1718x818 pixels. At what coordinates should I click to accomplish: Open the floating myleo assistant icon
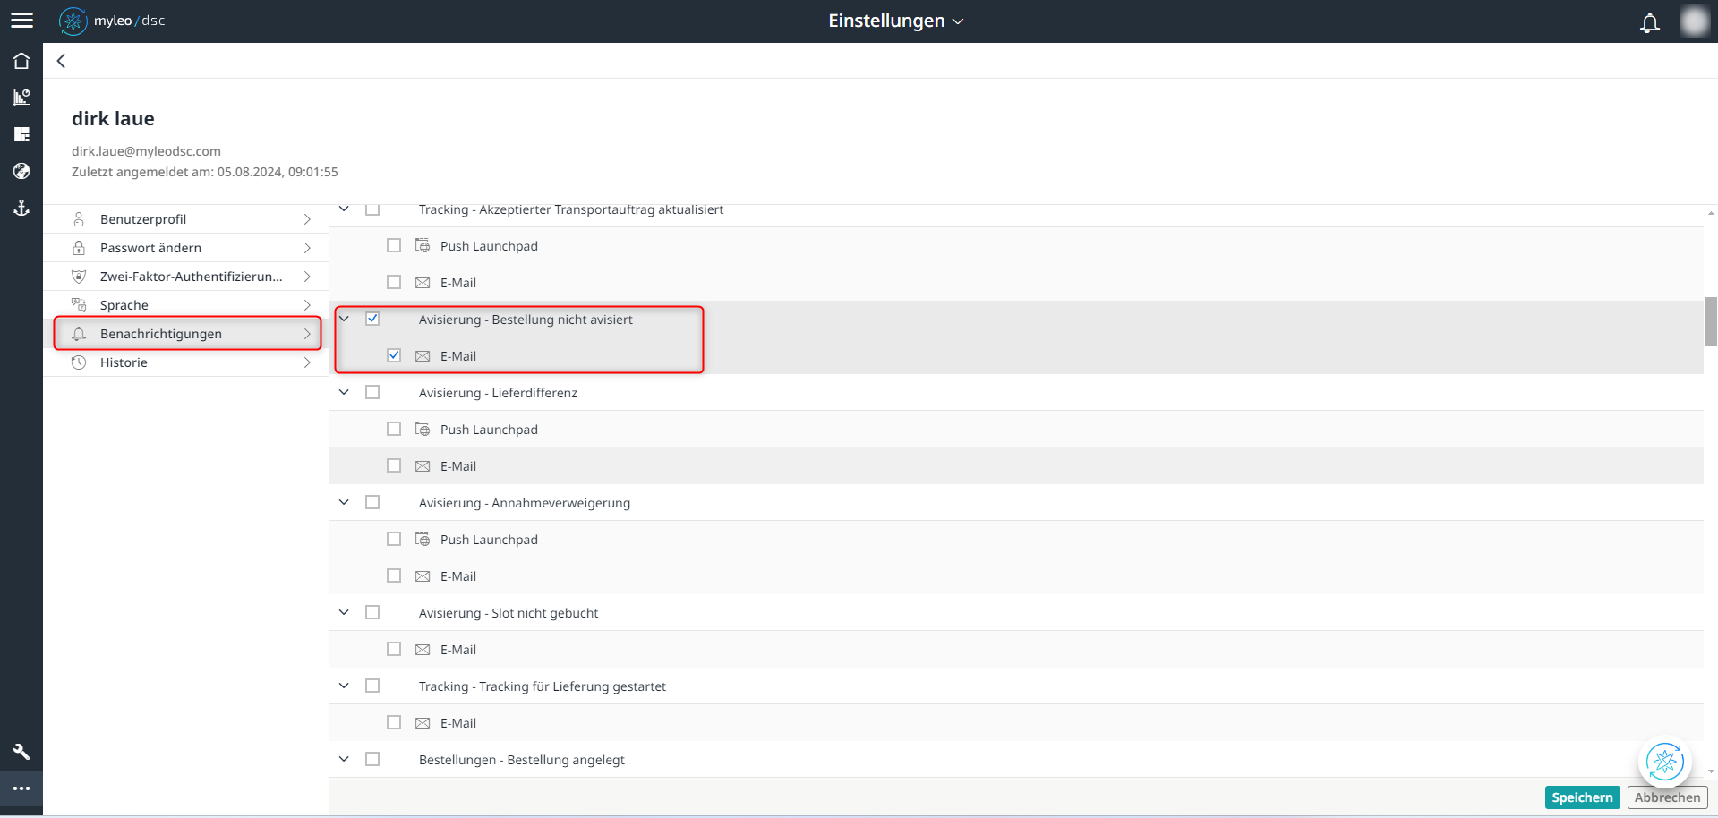tap(1664, 762)
